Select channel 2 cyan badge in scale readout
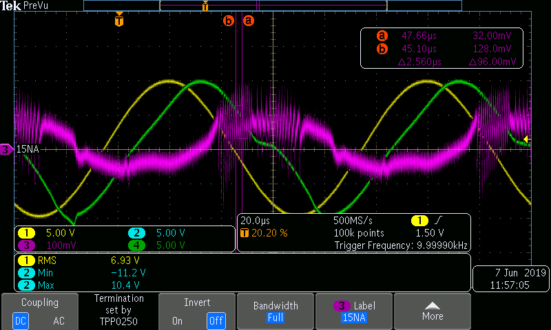Screen dimensions: 551x330 pos(136,233)
